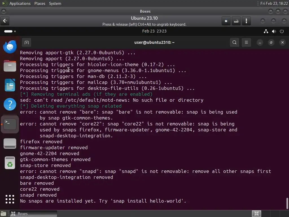Open host clock Fri Feb 23
This screenshot has height=217, width=289.
tap(274, 3)
